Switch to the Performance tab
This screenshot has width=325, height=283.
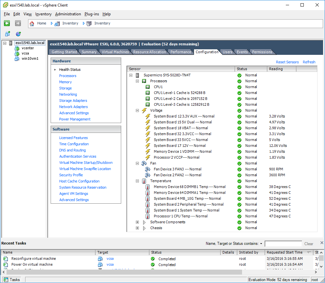181,52
